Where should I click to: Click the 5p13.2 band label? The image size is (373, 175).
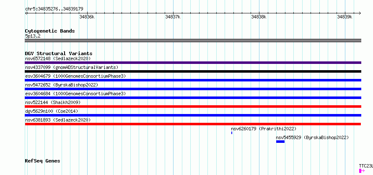(33, 36)
